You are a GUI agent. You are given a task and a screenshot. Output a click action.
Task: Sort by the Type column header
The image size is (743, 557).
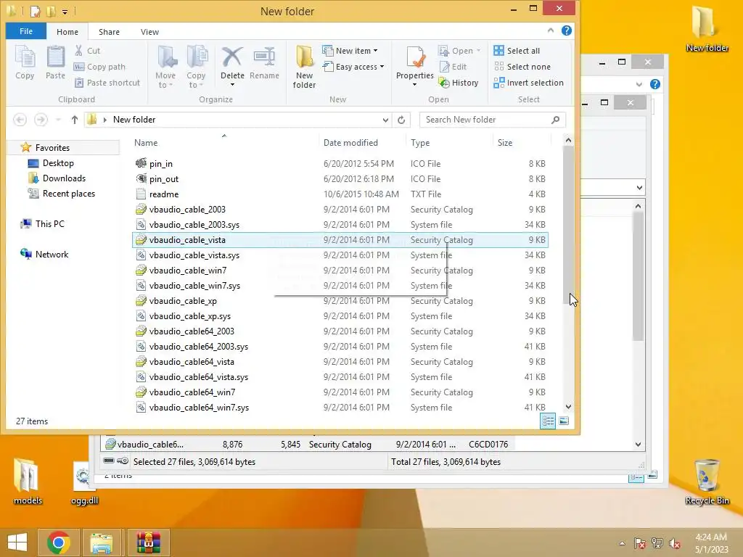[x=420, y=143]
